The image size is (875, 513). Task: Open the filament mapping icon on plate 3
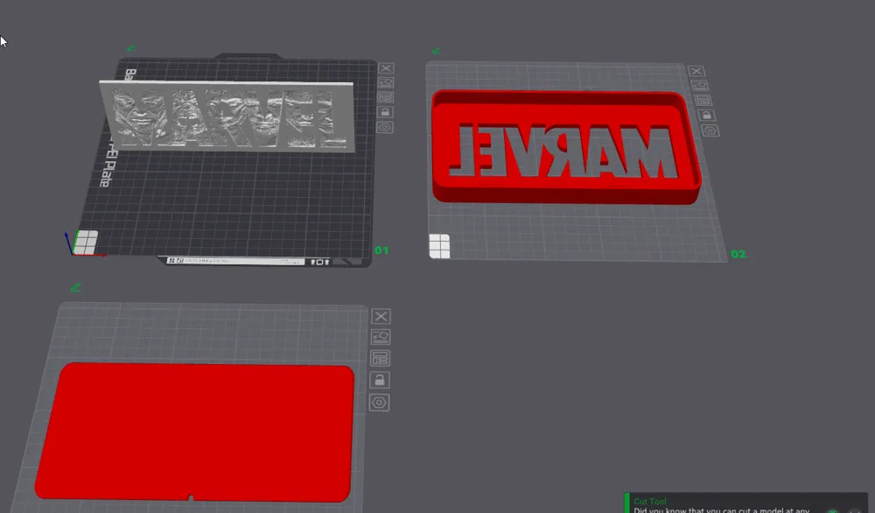tap(380, 358)
